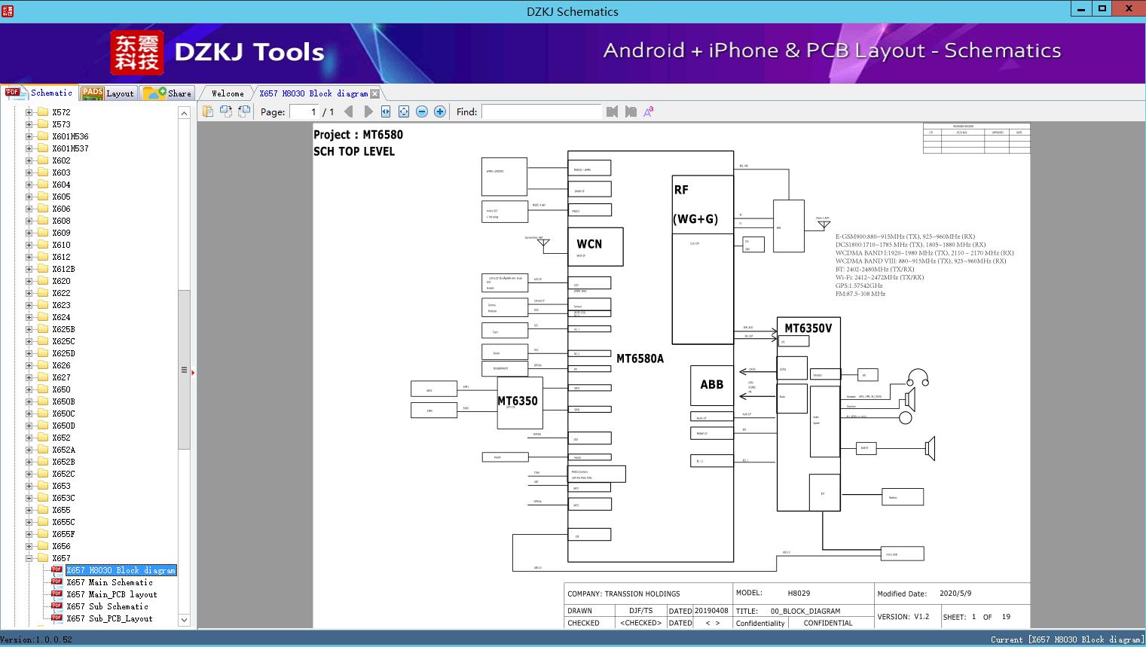This screenshot has height=647, width=1146.
Task: Open the X657 Main Schematic PDF item
Action: [x=112, y=582]
